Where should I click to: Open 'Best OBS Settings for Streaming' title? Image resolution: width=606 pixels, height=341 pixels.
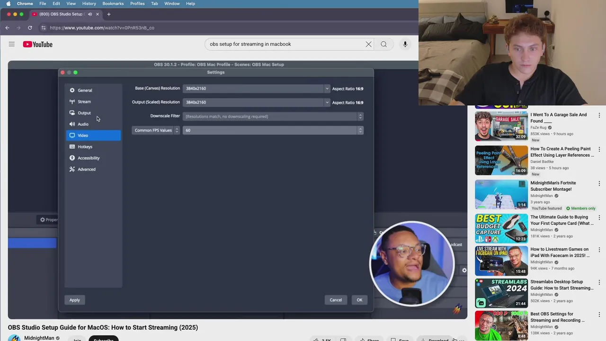point(558,317)
